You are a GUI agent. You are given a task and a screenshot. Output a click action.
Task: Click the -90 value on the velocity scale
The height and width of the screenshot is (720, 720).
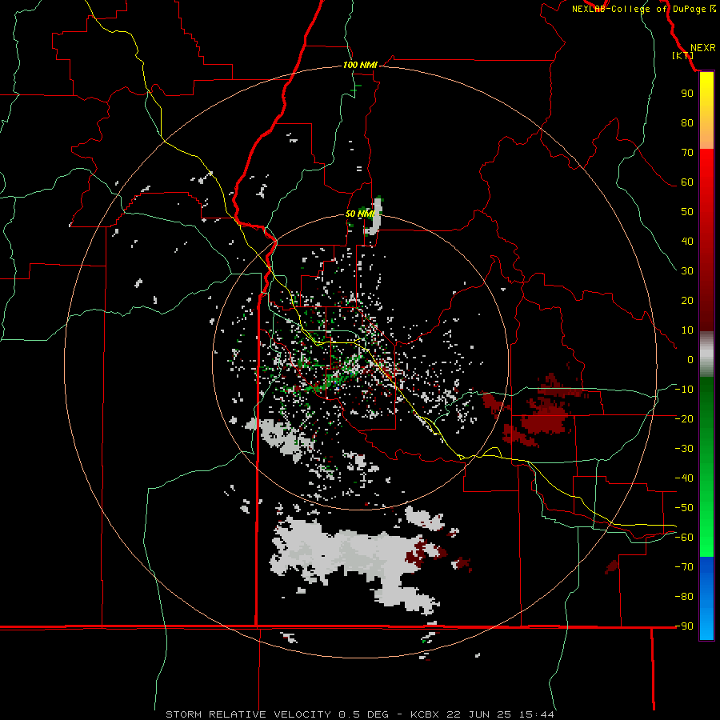pyautogui.click(x=684, y=626)
